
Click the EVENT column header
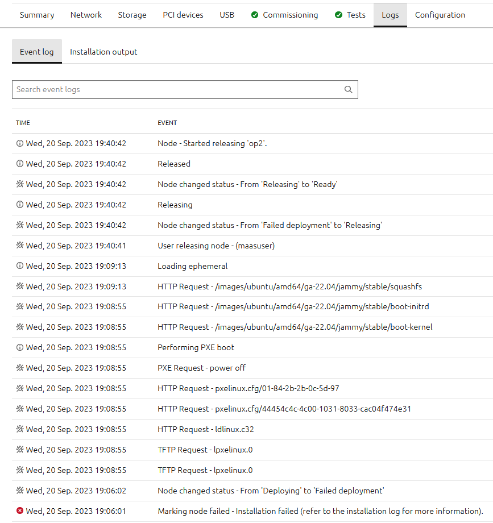tap(167, 123)
